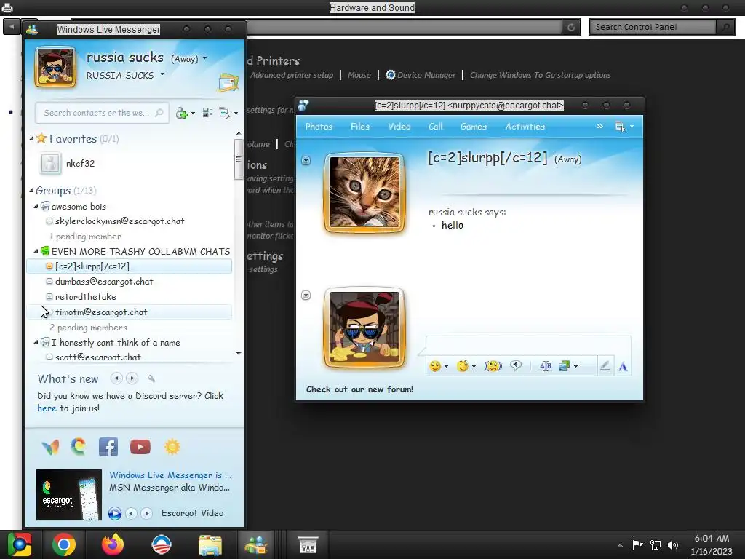The image size is (745, 559).
Task: Collapse slurpp's display picture panel
Action: (306, 161)
